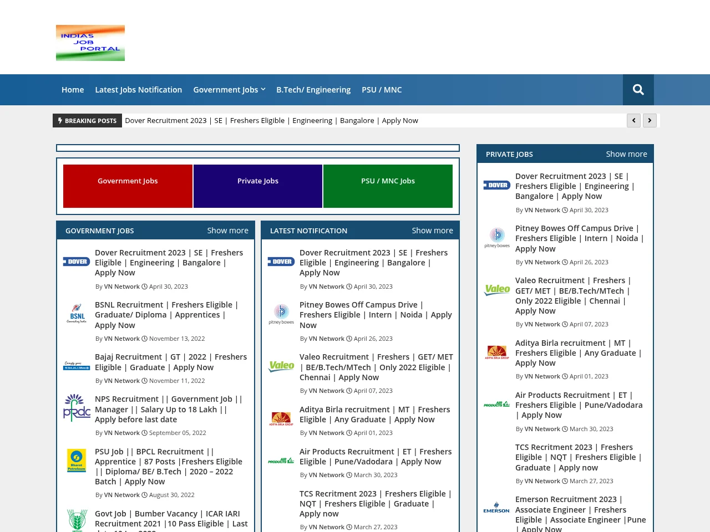The image size is (710, 532).
Task: Open Bajaj Recruitment GT 2022 post
Action: point(171,362)
